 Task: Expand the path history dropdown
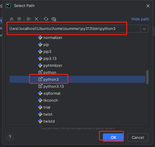point(144,29)
